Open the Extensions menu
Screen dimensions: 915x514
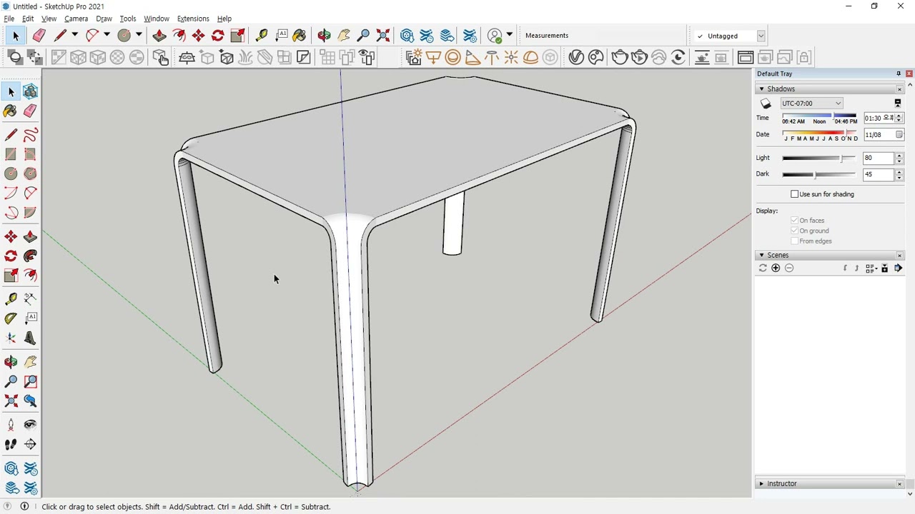coord(193,19)
